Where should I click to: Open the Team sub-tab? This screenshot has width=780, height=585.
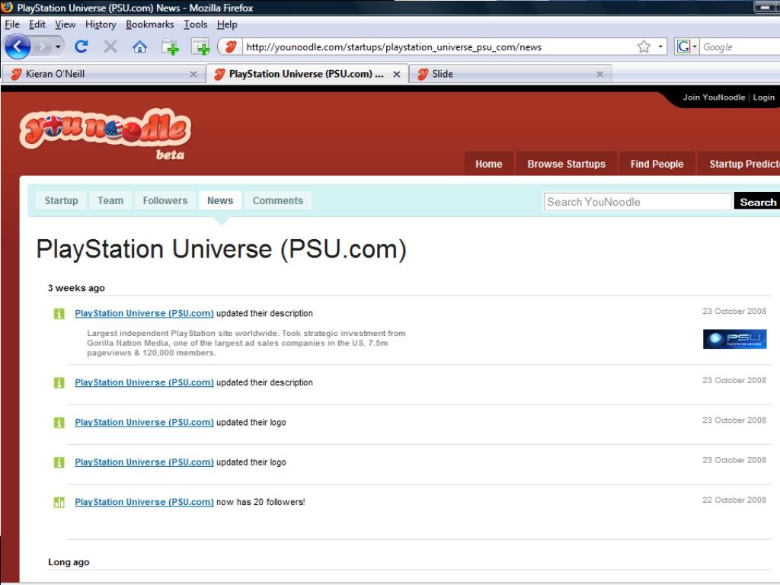click(110, 200)
